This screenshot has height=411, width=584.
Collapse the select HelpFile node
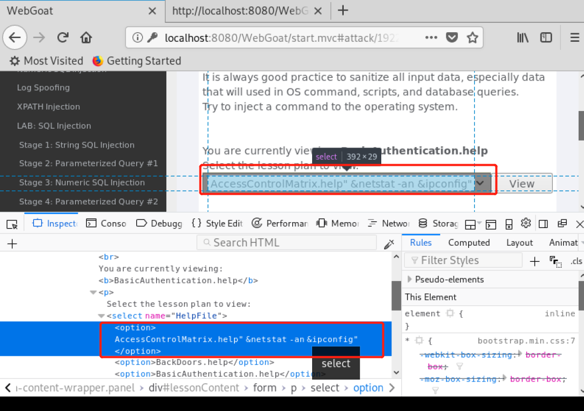(x=101, y=316)
